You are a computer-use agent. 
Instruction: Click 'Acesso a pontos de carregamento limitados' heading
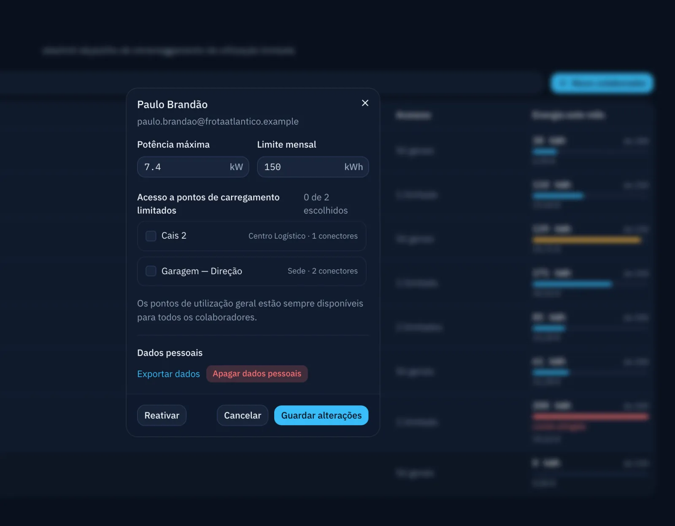pyautogui.click(x=208, y=204)
